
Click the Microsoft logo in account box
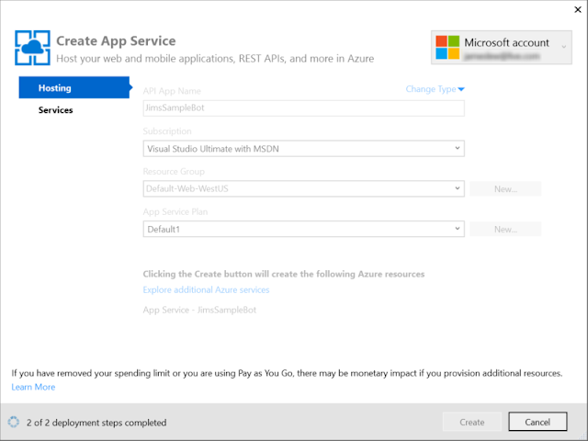pyautogui.click(x=447, y=47)
